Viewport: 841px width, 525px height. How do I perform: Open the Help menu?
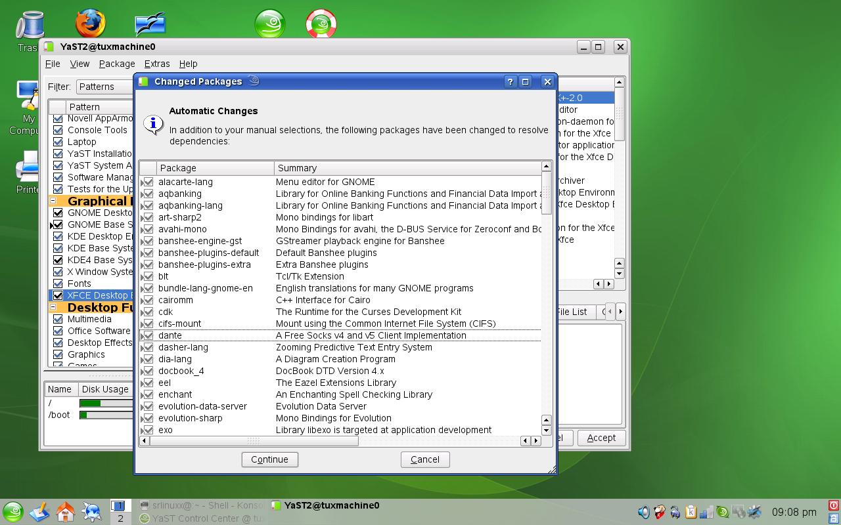pyautogui.click(x=188, y=64)
